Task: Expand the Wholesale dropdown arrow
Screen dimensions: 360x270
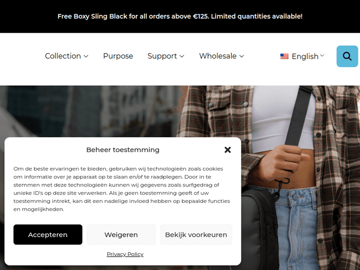Action: 242,56
